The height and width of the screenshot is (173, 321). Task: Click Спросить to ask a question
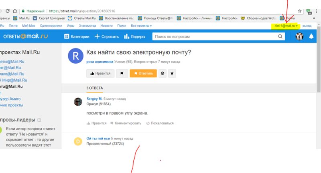(x=107, y=36)
